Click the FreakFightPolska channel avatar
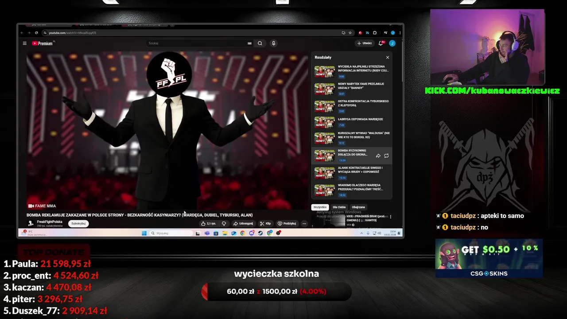 [x=31, y=223]
